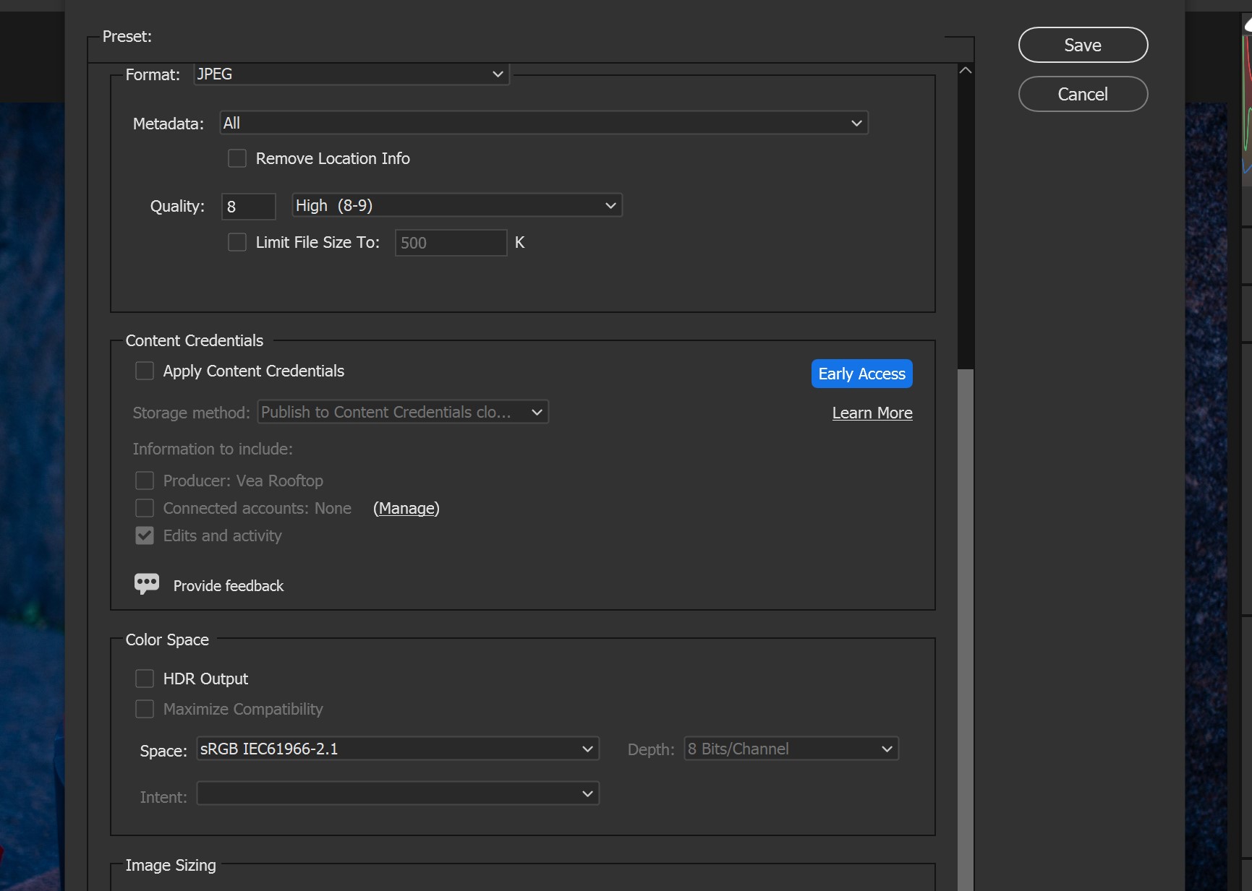Open the High (8-9) quality preset dropdown

(456, 206)
